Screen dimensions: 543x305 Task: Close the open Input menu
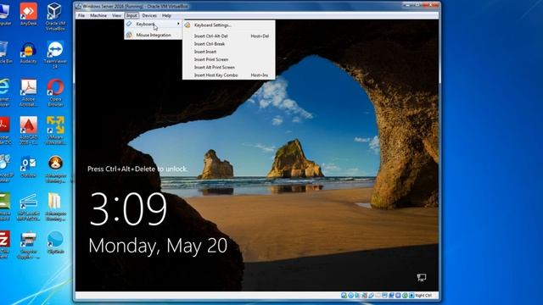point(132,15)
